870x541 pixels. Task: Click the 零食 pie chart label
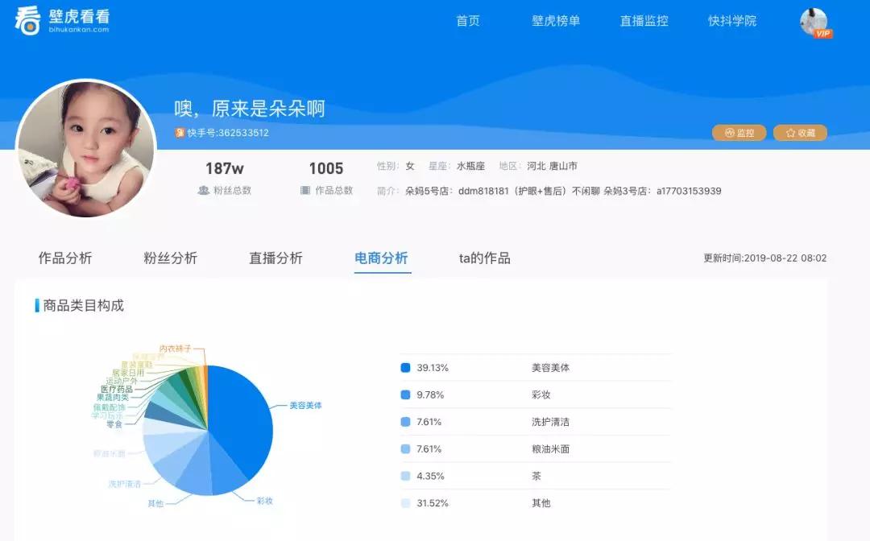[x=114, y=424]
